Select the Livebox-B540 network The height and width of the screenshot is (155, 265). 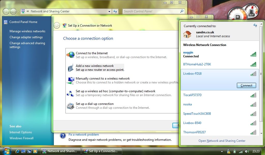tap(220, 123)
